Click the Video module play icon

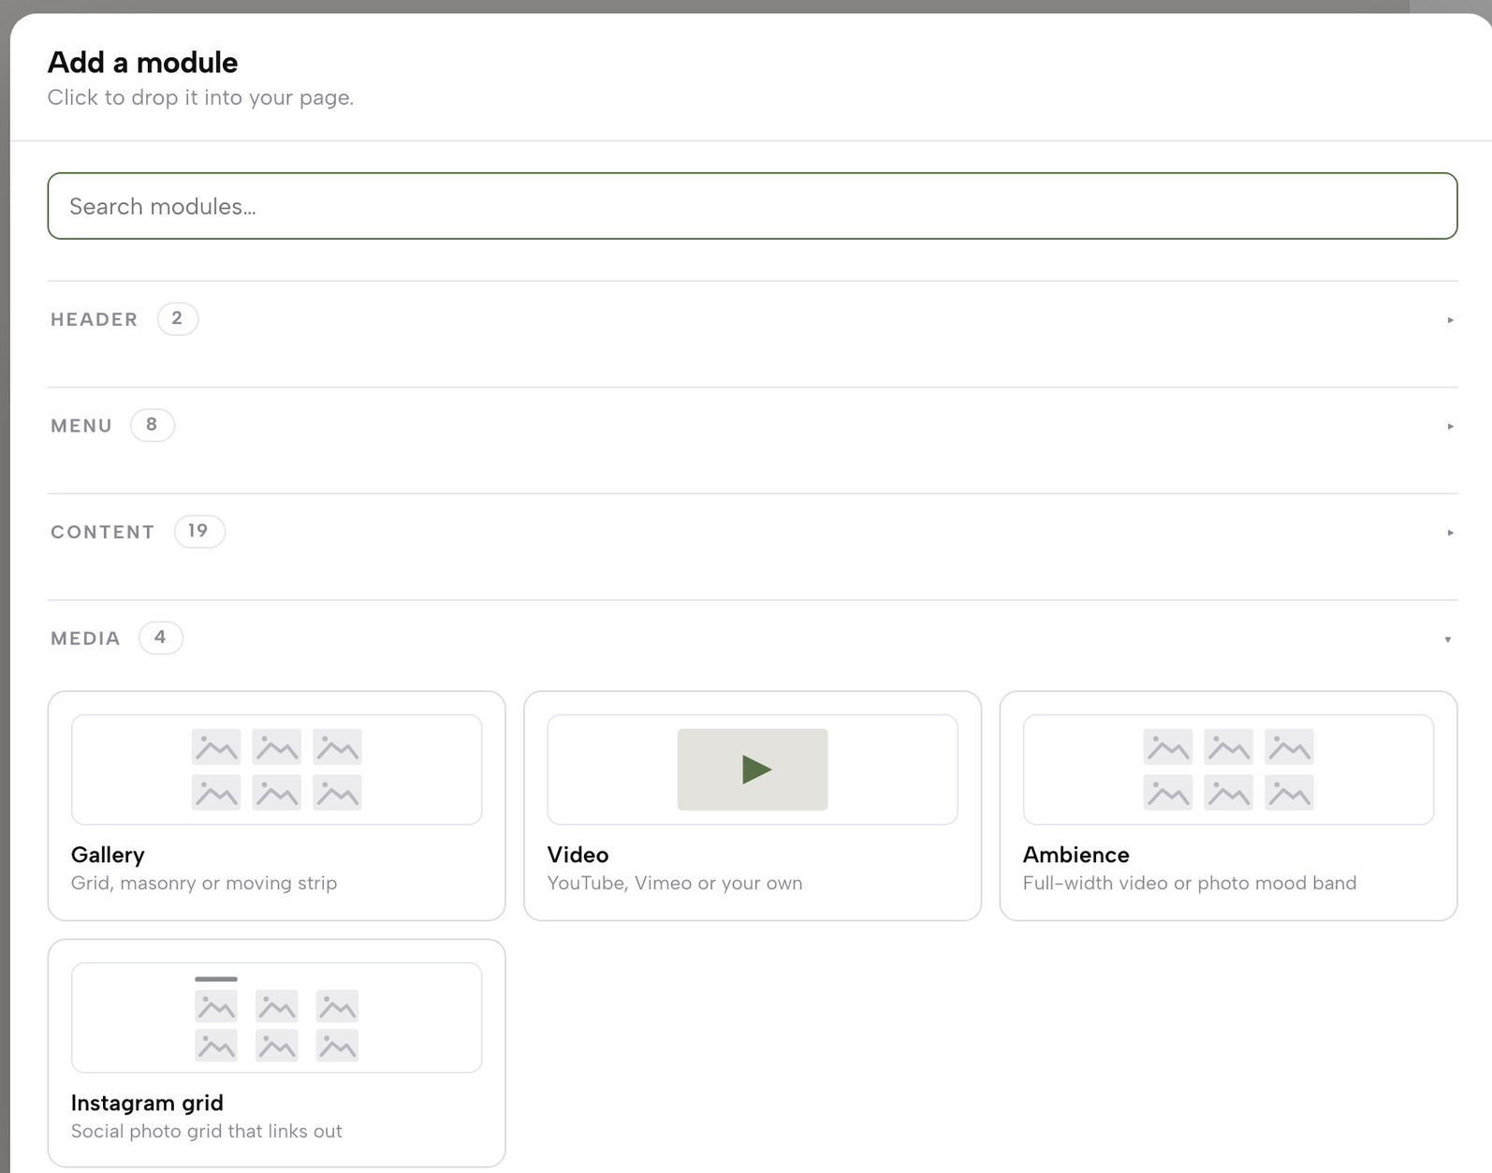click(x=755, y=770)
